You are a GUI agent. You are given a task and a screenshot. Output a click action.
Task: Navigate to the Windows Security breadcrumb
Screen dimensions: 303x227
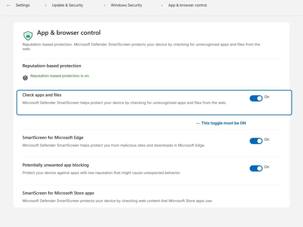[x=126, y=5]
